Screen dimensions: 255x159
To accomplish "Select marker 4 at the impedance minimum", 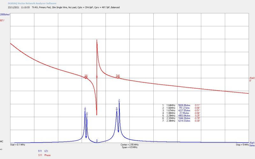I will point(97,141).
